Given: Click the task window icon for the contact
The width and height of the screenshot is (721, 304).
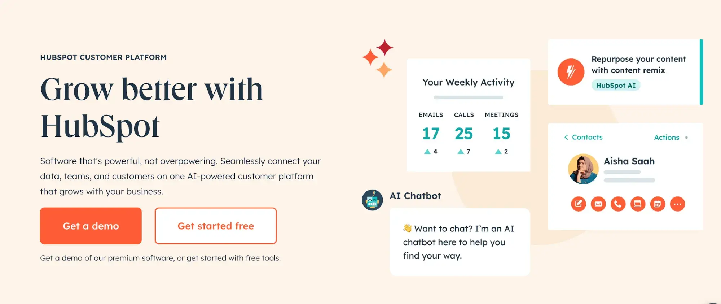Looking at the screenshot, I should point(638,204).
